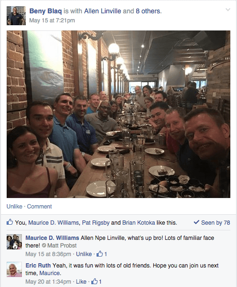Image resolution: width=237 pixels, height=287 pixels.
Task: Open Beny Blaq's profile name link
Action: pyautogui.click(x=46, y=11)
